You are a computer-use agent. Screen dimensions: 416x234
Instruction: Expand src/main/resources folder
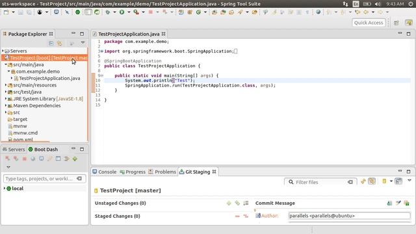tap(6, 85)
